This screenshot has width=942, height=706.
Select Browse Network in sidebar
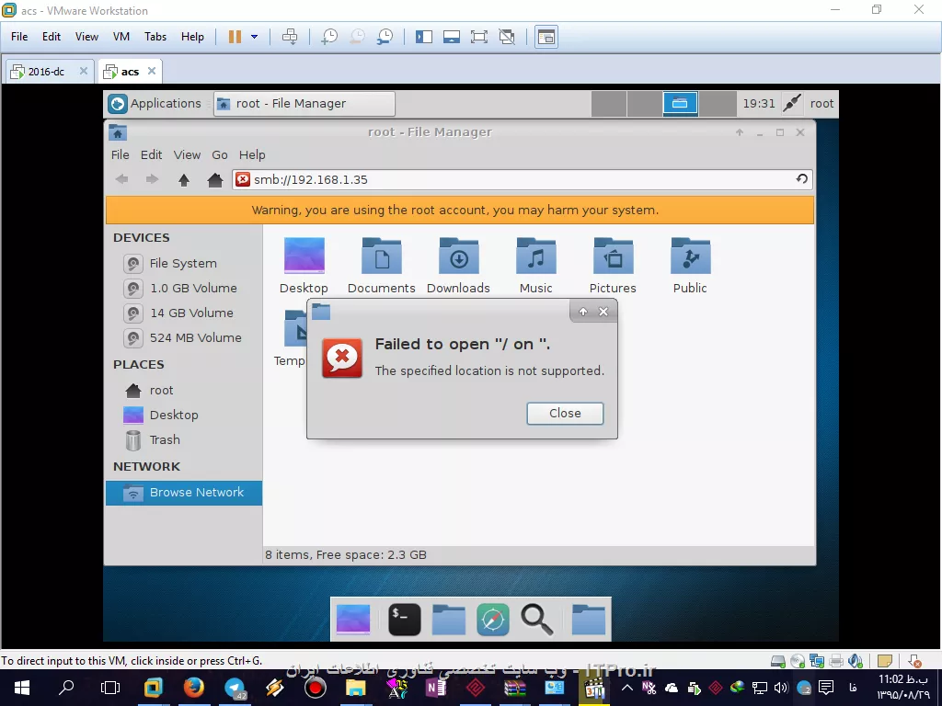(184, 493)
